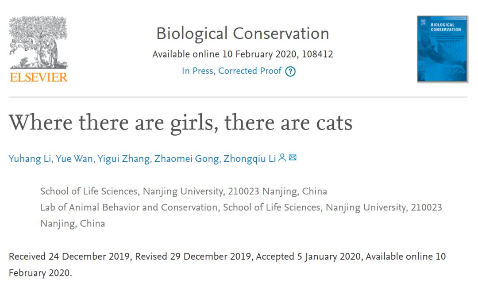Open author Yigui Zhang's details
Screen dimensions: 478x287
[123, 159]
